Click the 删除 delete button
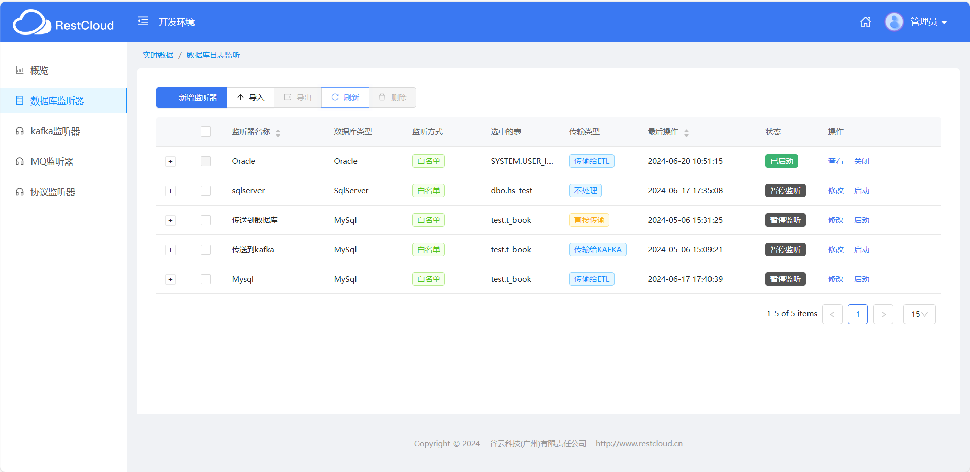This screenshot has width=970, height=472. click(393, 97)
